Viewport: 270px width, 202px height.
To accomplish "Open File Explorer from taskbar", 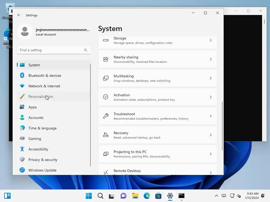I will 135,196.
